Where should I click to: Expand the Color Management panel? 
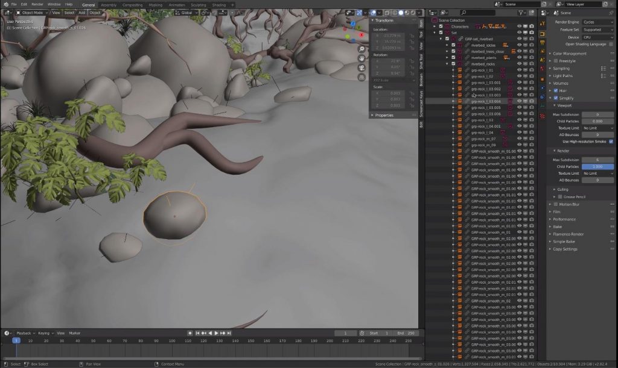[x=570, y=54]
